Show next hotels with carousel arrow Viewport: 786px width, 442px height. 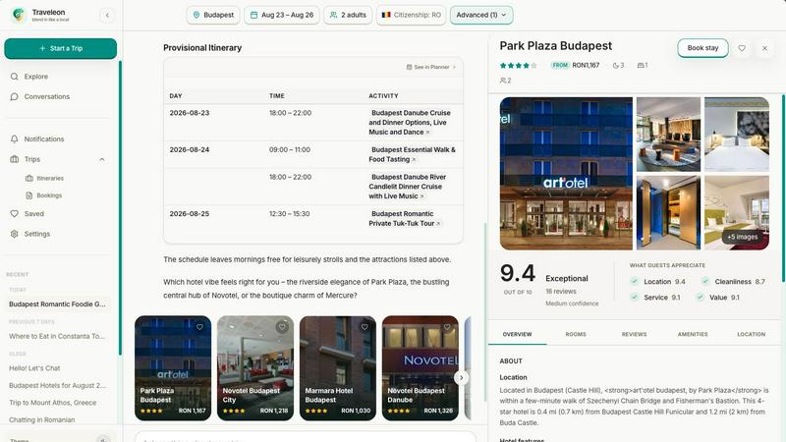click(x=461, y=378)
